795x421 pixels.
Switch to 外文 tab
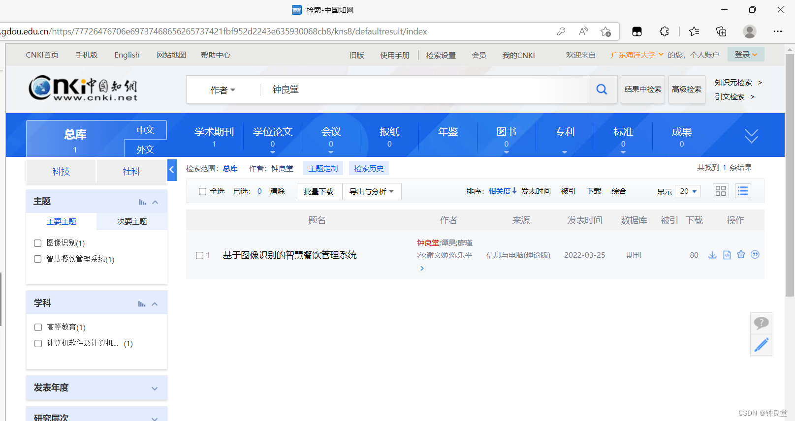[145, 149]
